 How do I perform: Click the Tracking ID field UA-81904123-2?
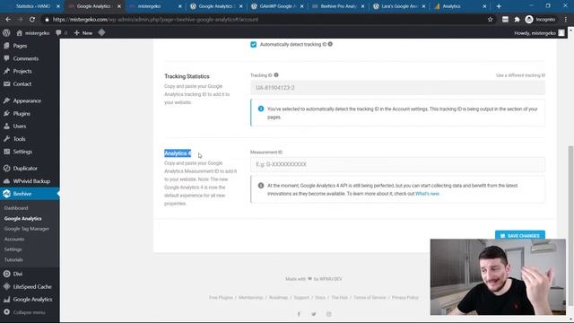coord(397,88)
